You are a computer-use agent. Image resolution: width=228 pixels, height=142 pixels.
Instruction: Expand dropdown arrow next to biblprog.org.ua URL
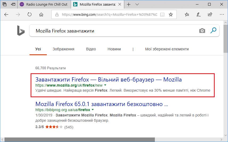coord(93,109)
